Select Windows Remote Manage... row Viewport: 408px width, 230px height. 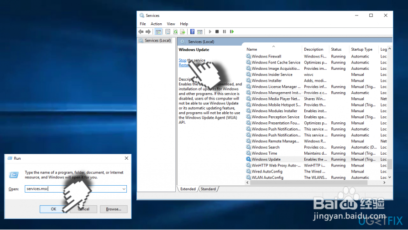click(316, 141)
